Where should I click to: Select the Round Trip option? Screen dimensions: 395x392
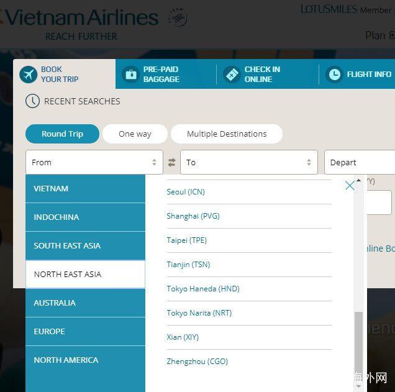pyautogui.click(x=62, y=134)
